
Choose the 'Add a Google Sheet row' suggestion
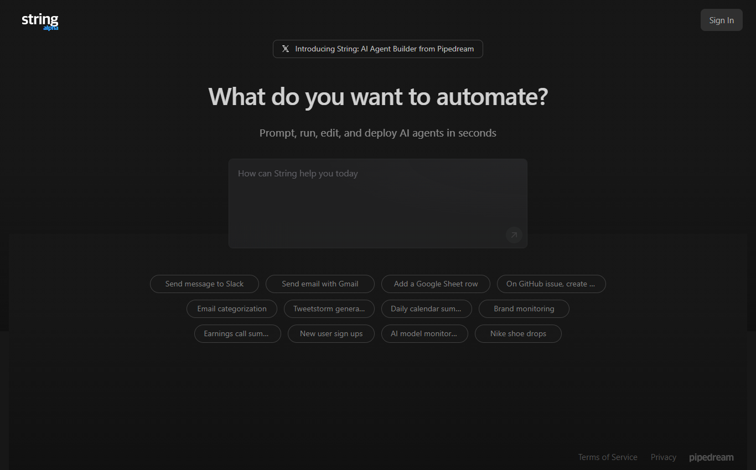(436, 284)
